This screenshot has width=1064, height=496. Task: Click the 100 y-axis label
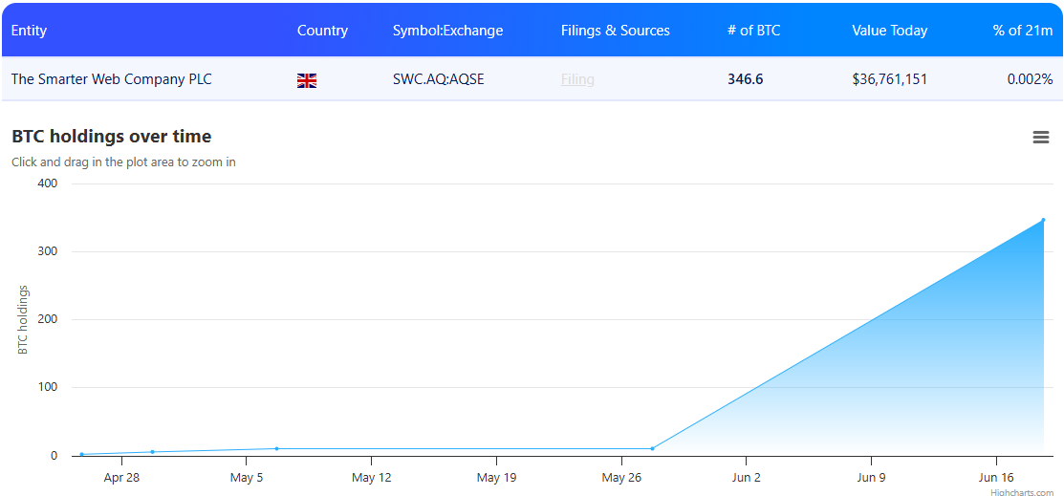(47, 387)
